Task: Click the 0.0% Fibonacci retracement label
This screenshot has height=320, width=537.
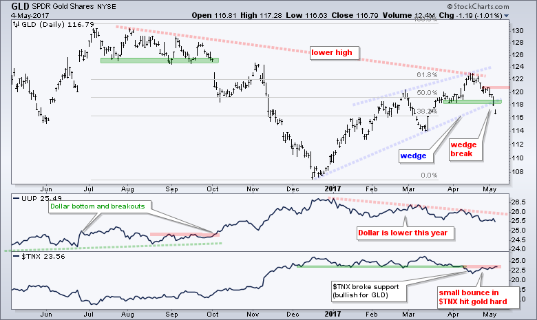Action: tap(429, 175)
